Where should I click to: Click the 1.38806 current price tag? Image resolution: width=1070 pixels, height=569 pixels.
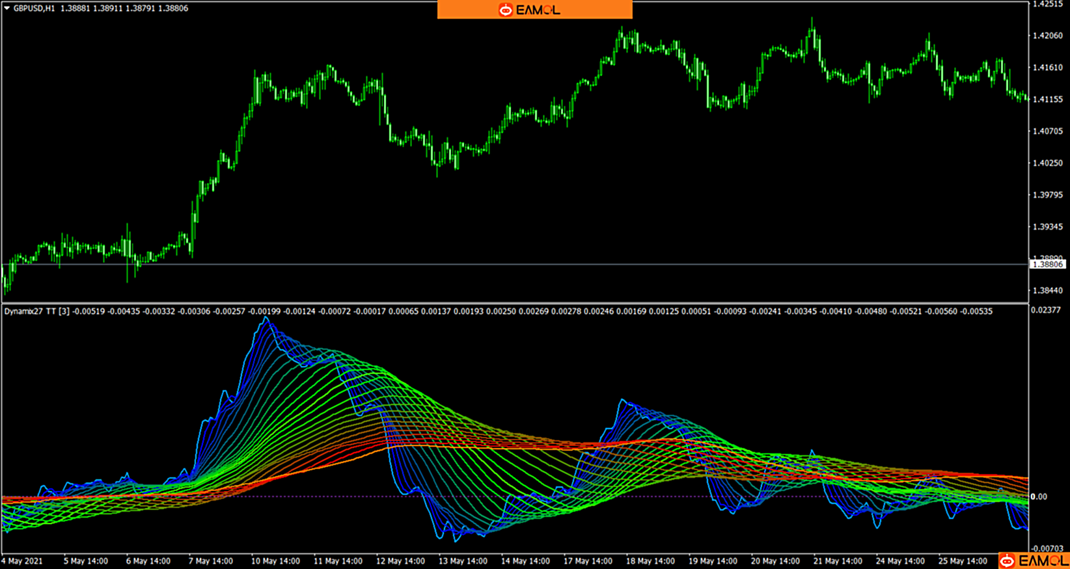(x=1048, y=265)
